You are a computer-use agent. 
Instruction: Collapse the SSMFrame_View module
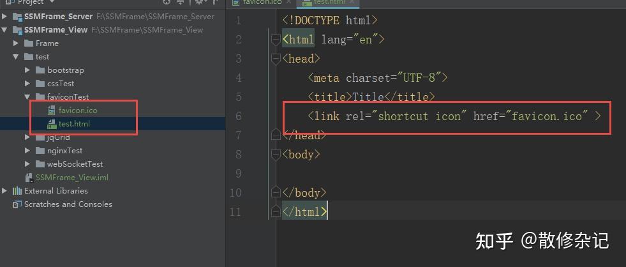[4, 30]
